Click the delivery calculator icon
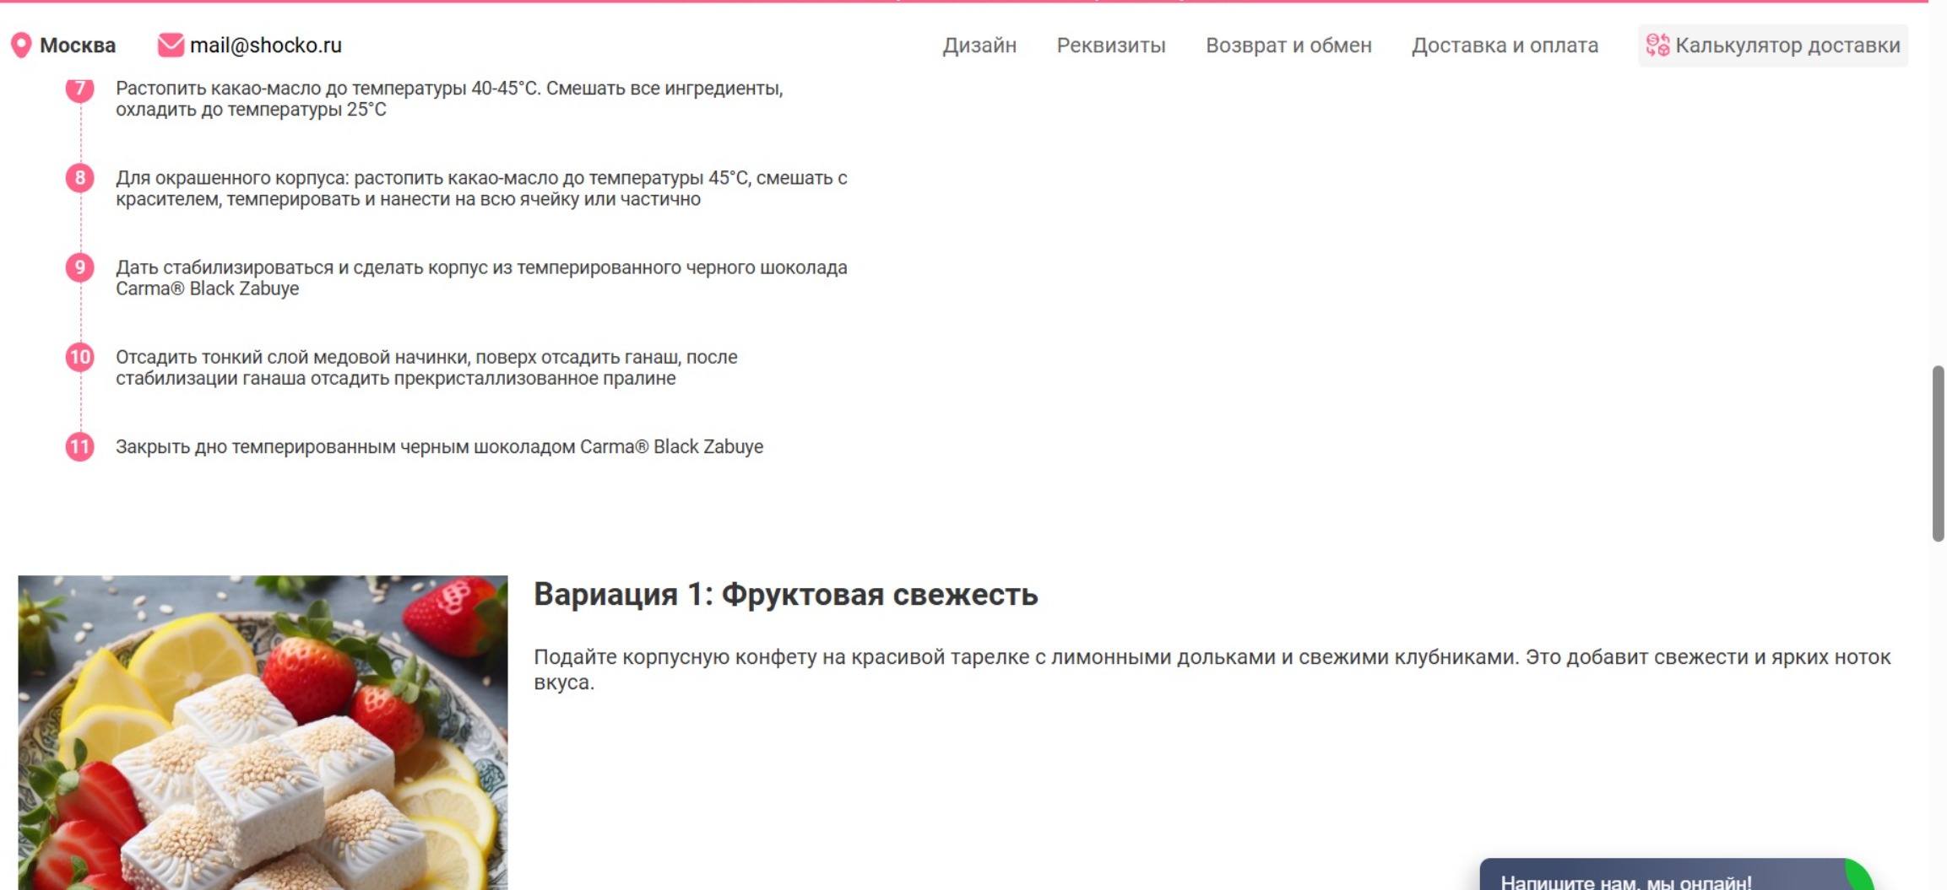 (x=1657, y=45)
